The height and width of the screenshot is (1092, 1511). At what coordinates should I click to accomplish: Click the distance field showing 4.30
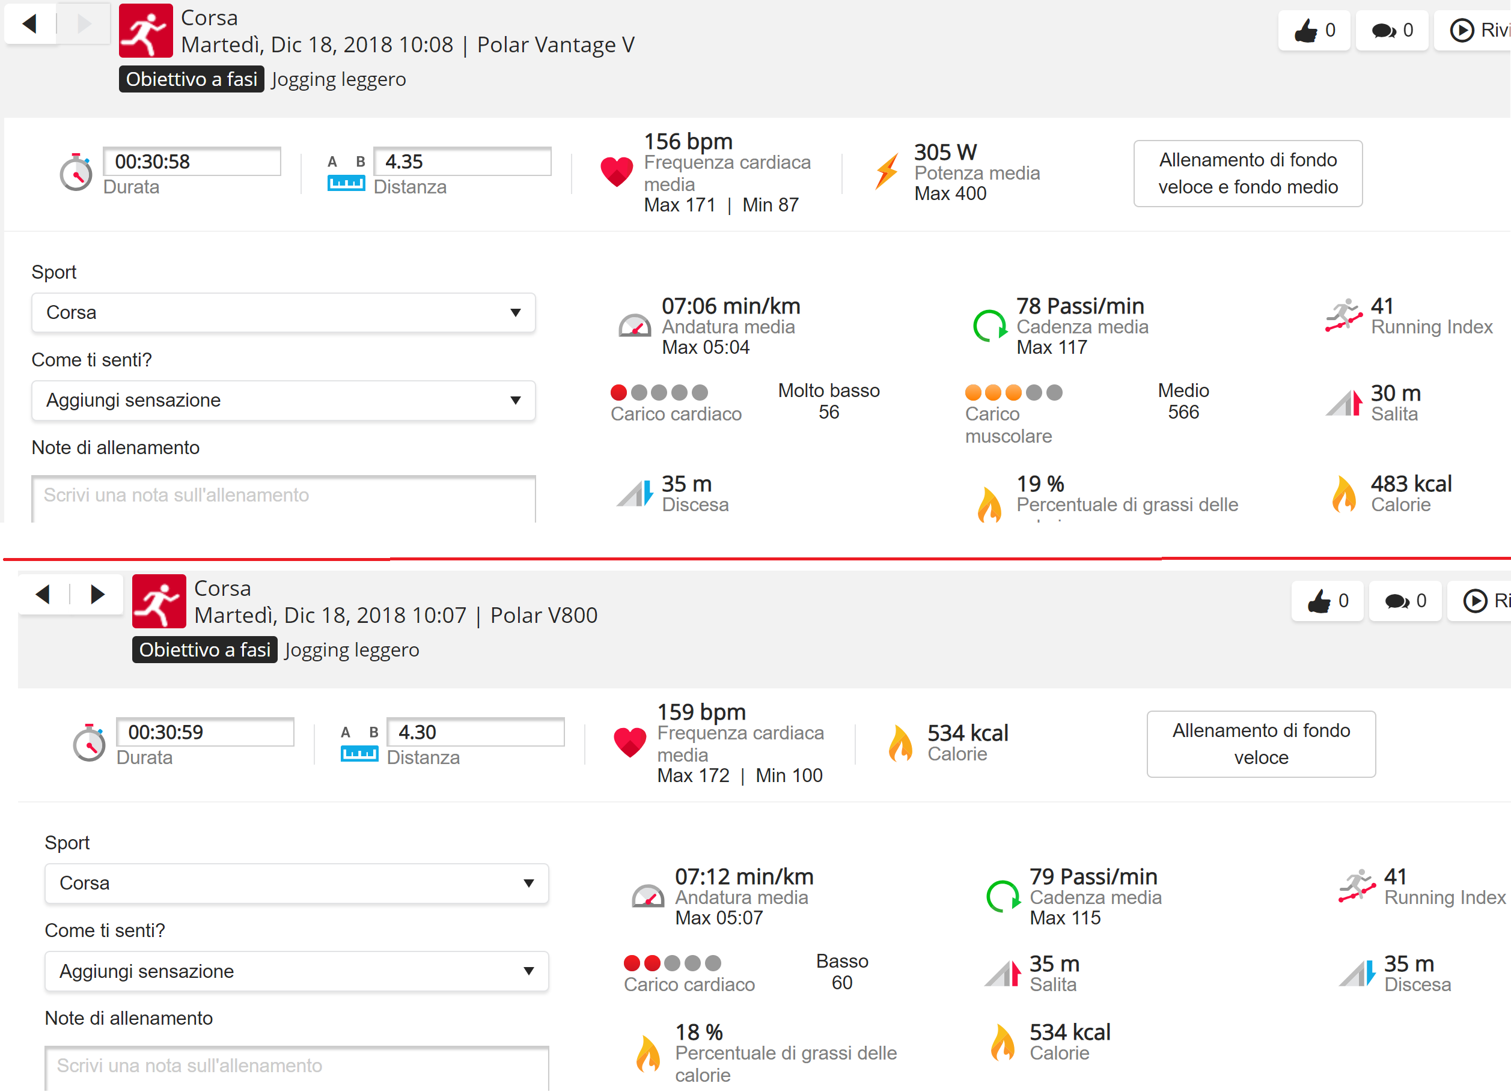tap(475, 732)
